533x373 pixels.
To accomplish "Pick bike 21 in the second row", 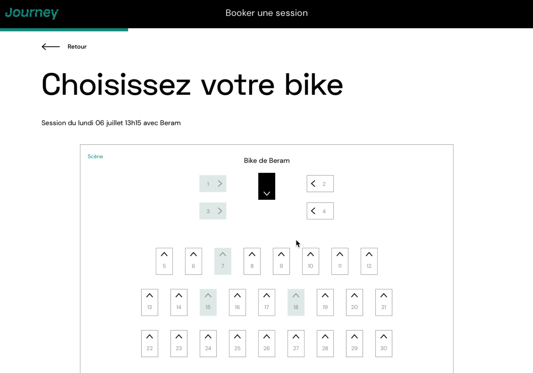I will point(384,302).
